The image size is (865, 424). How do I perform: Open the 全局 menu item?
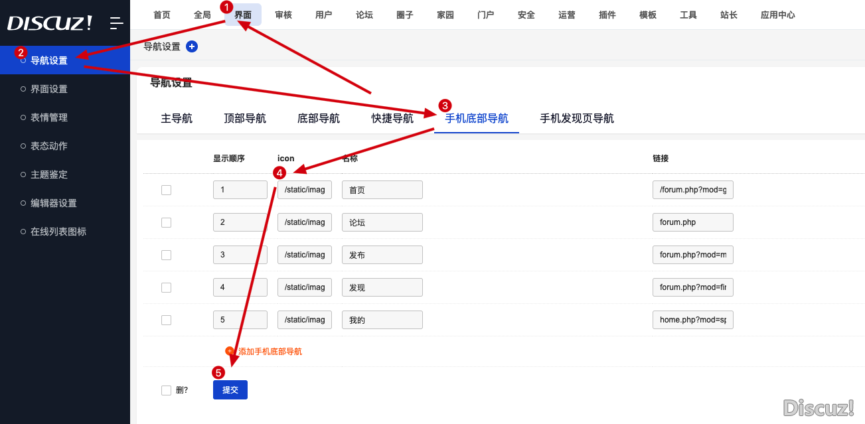(202, 14)
